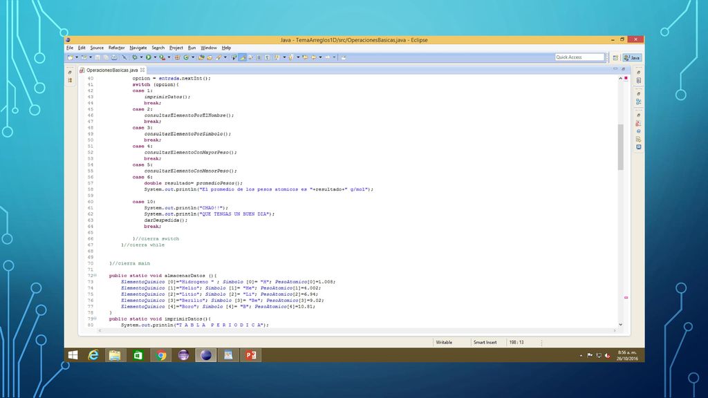Click the Save toolbar icon
This screenshot has width=708, height=398.
(97, 57)
